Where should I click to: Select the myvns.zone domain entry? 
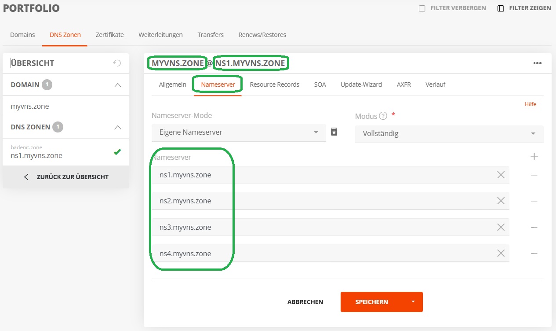click(x=65, y=106)
